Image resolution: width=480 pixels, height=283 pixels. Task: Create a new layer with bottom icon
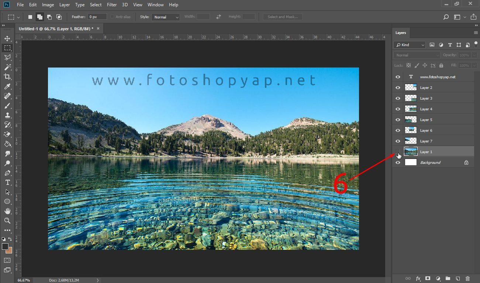[x=457, y=279]
